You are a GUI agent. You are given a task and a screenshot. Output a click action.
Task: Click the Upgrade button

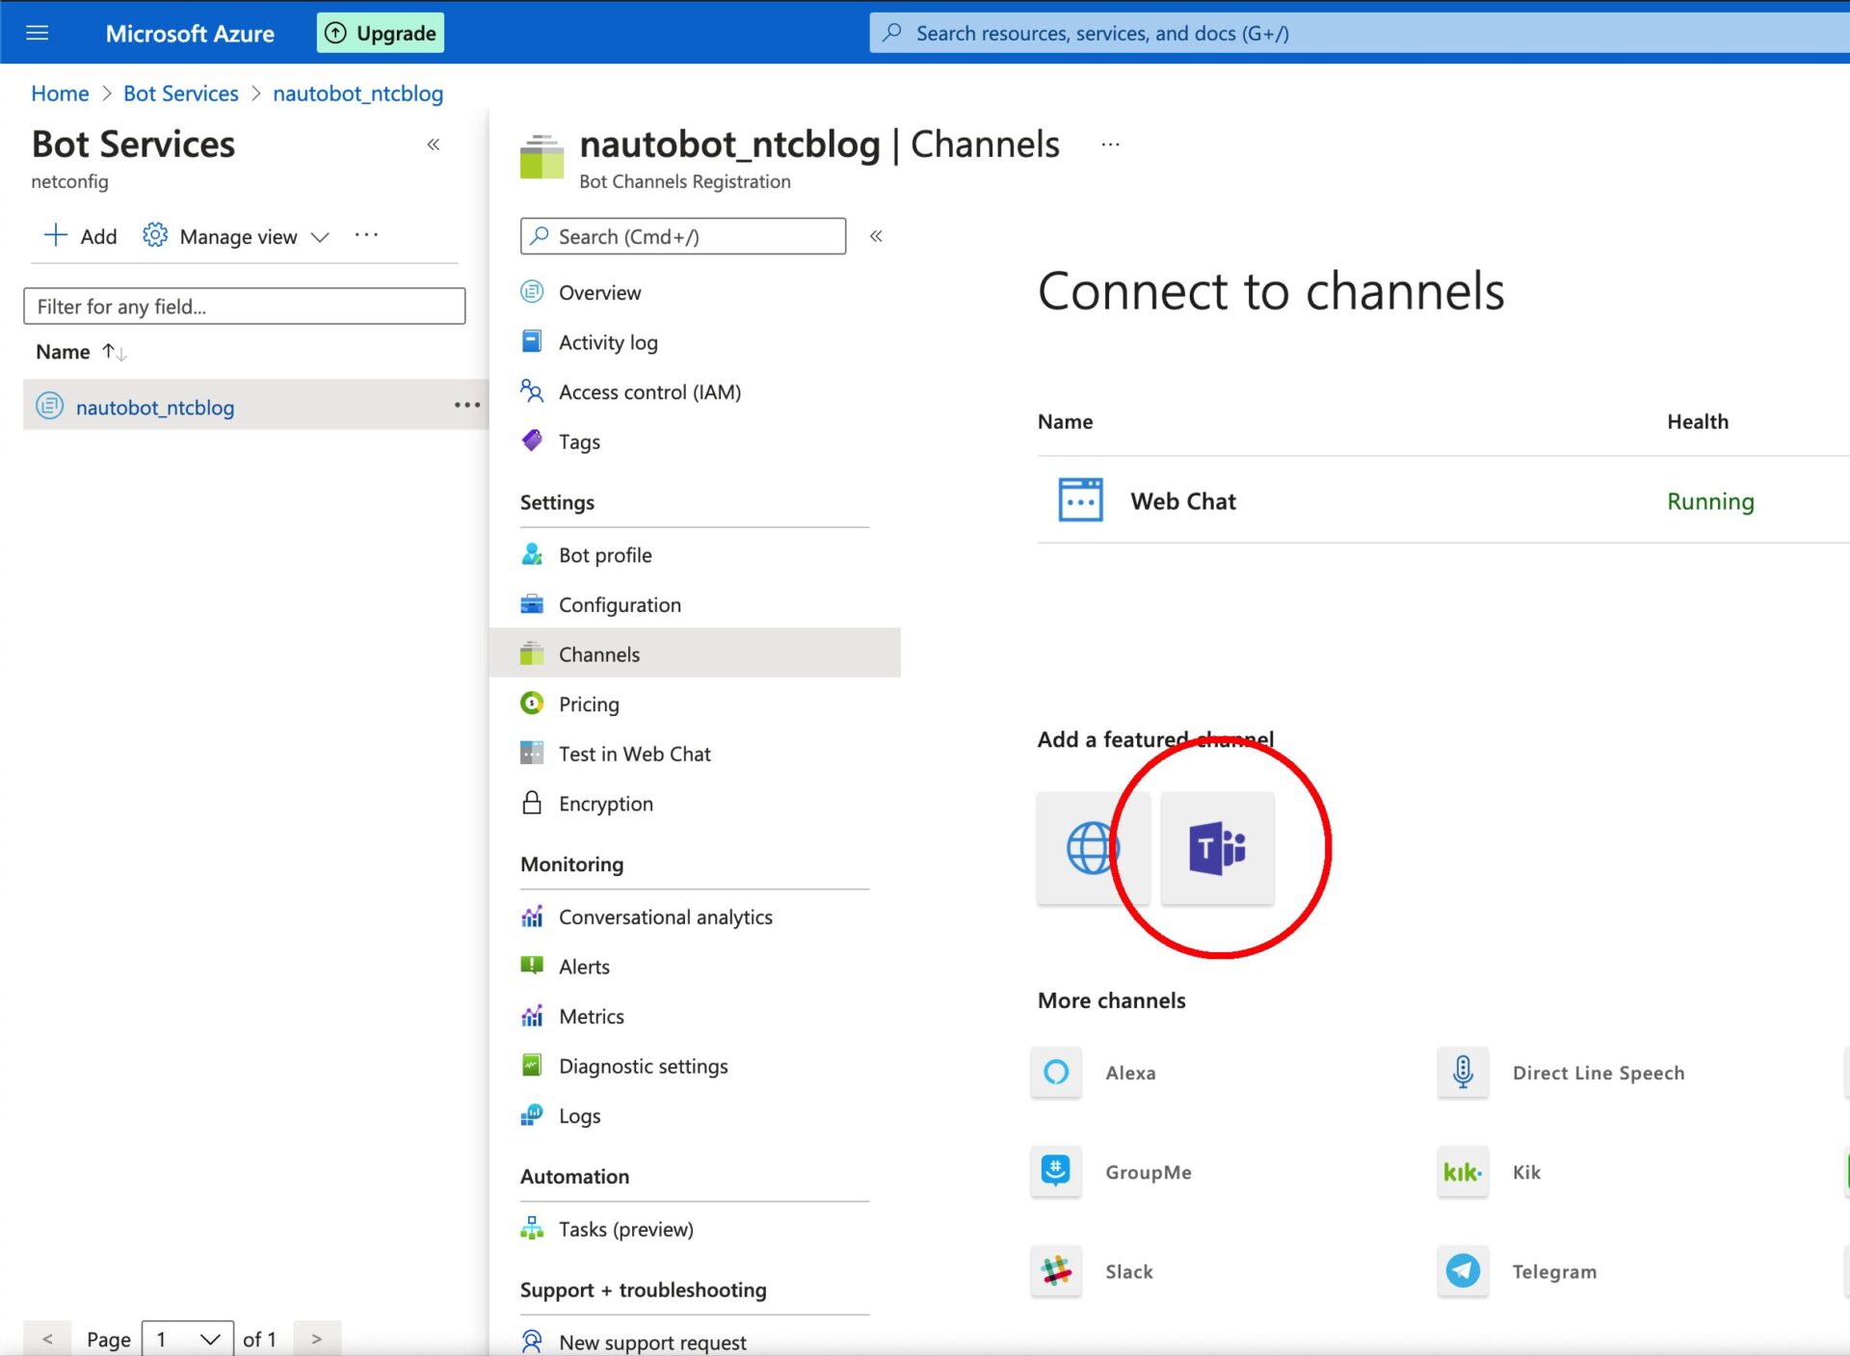[x=380, y=32]
